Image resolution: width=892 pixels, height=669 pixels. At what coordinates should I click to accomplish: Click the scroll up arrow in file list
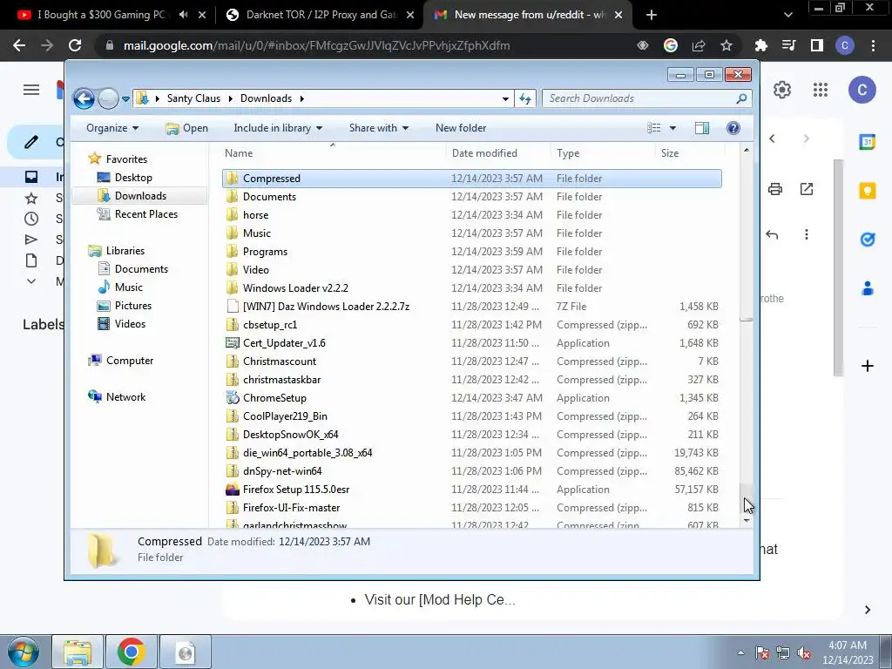(x=747, y=150)
